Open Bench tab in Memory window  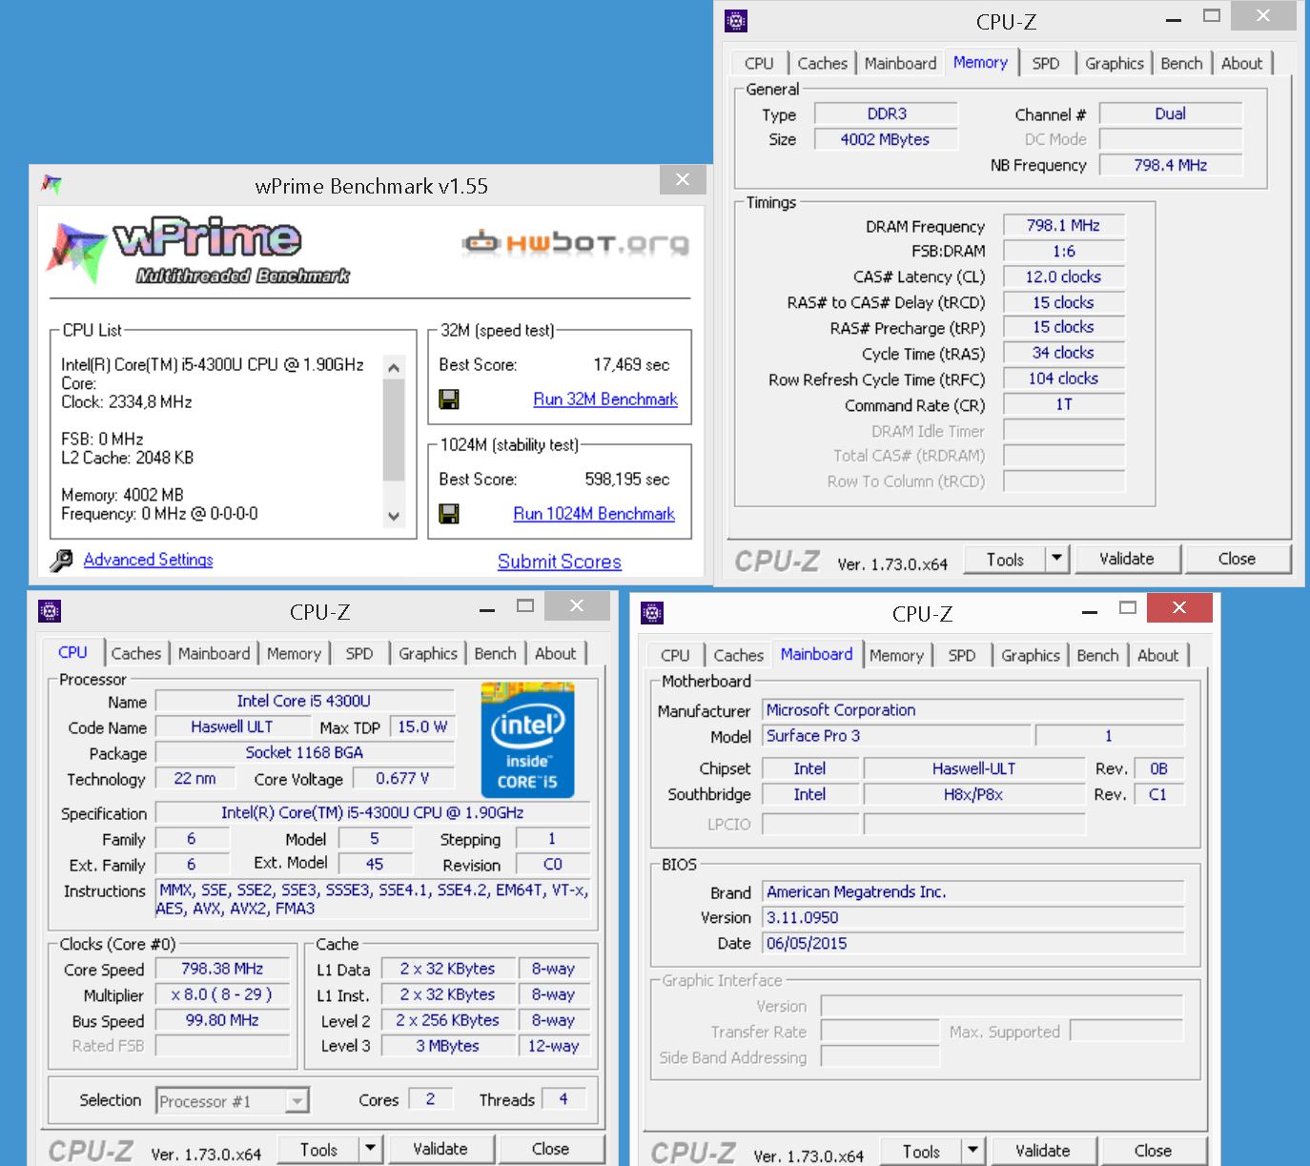[x=1181, y=63]
